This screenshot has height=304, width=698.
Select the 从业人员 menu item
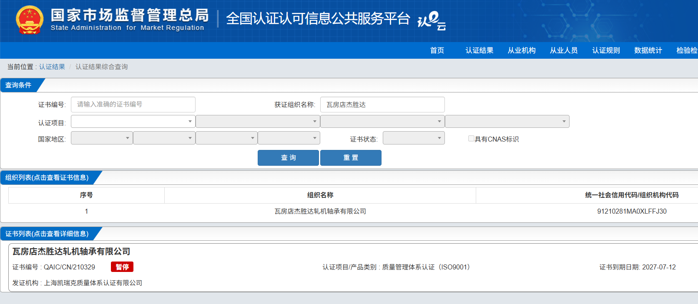coord(564,50)
